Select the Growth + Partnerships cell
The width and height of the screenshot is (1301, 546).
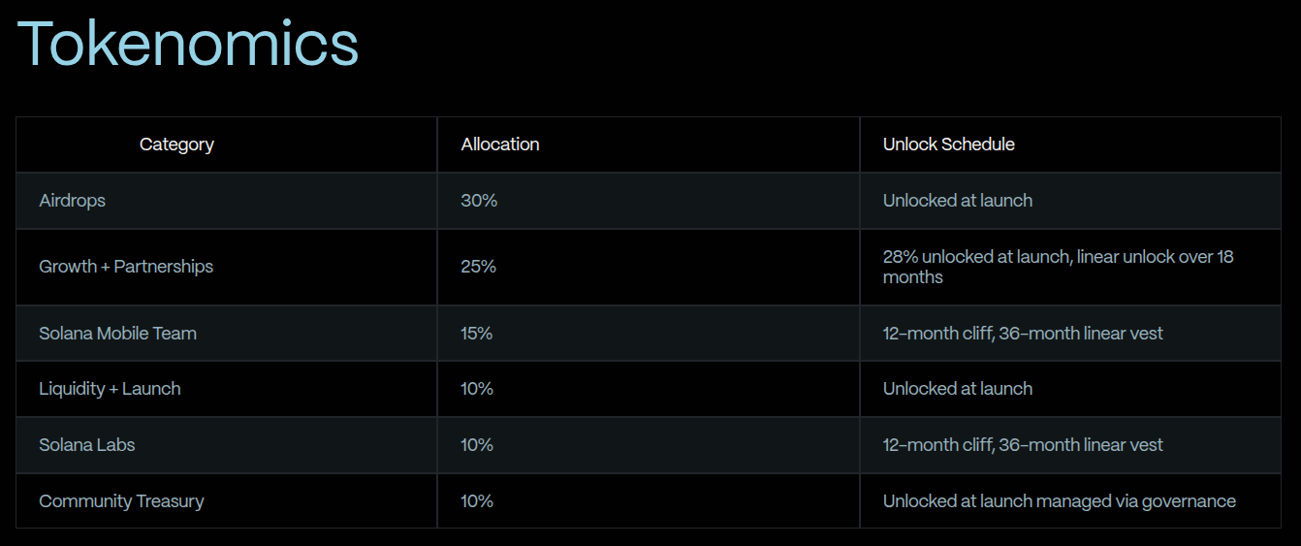point(126,267)
